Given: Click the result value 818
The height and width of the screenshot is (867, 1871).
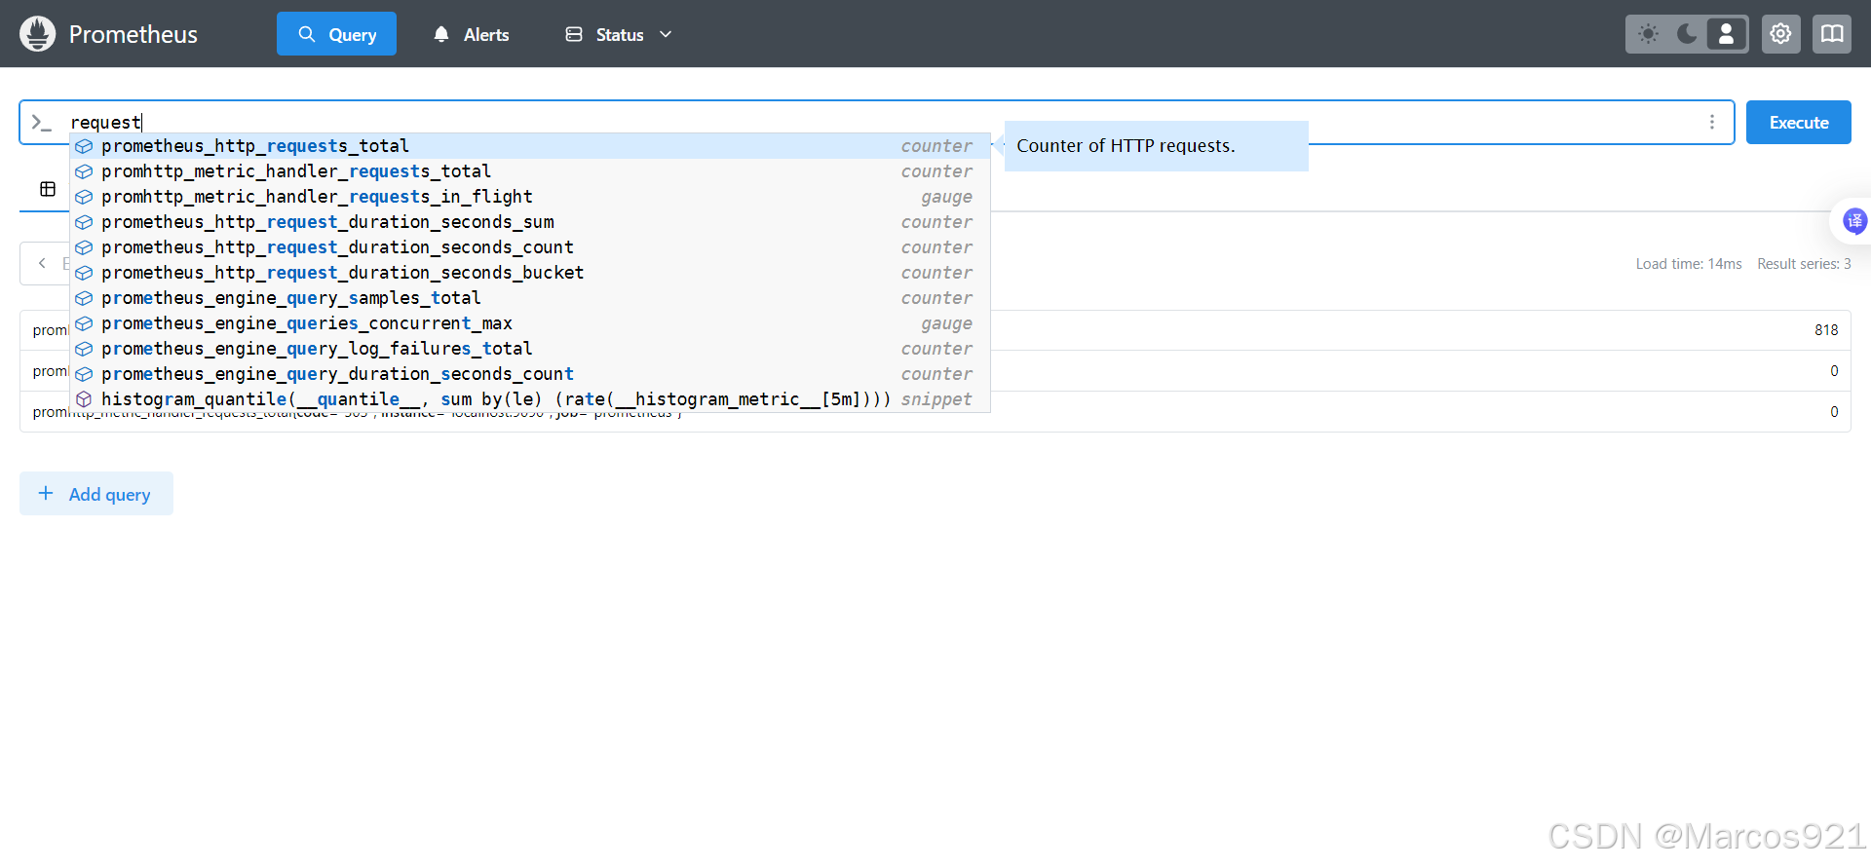Looking at the screenshot, I should [1826, 330].
